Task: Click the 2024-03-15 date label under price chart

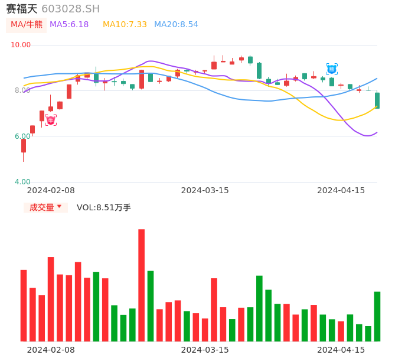Action: (x=205, y=190)
